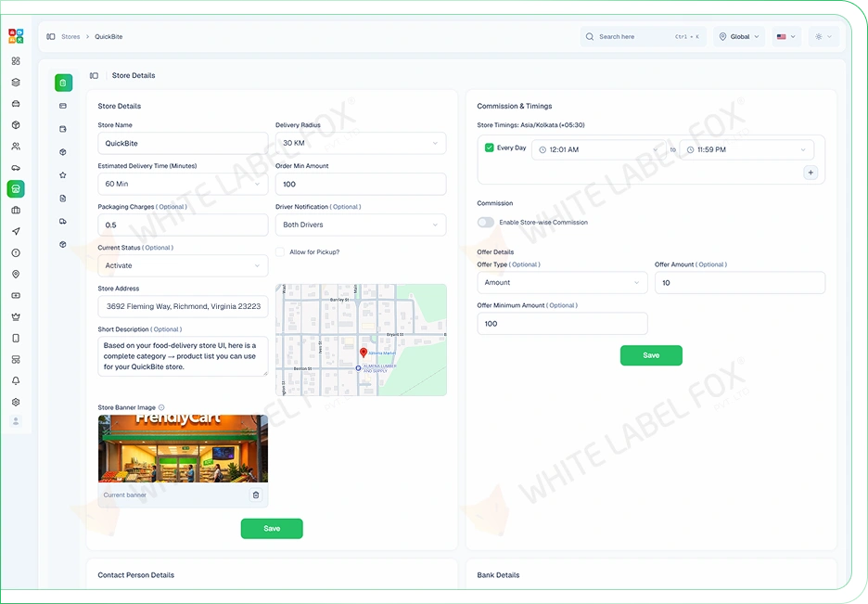Click the Offer Amount field showing 10

pyautogui.click(x=740, y=282)
